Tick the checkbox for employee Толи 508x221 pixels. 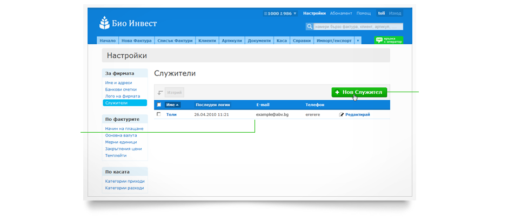[x=159, y=114]
